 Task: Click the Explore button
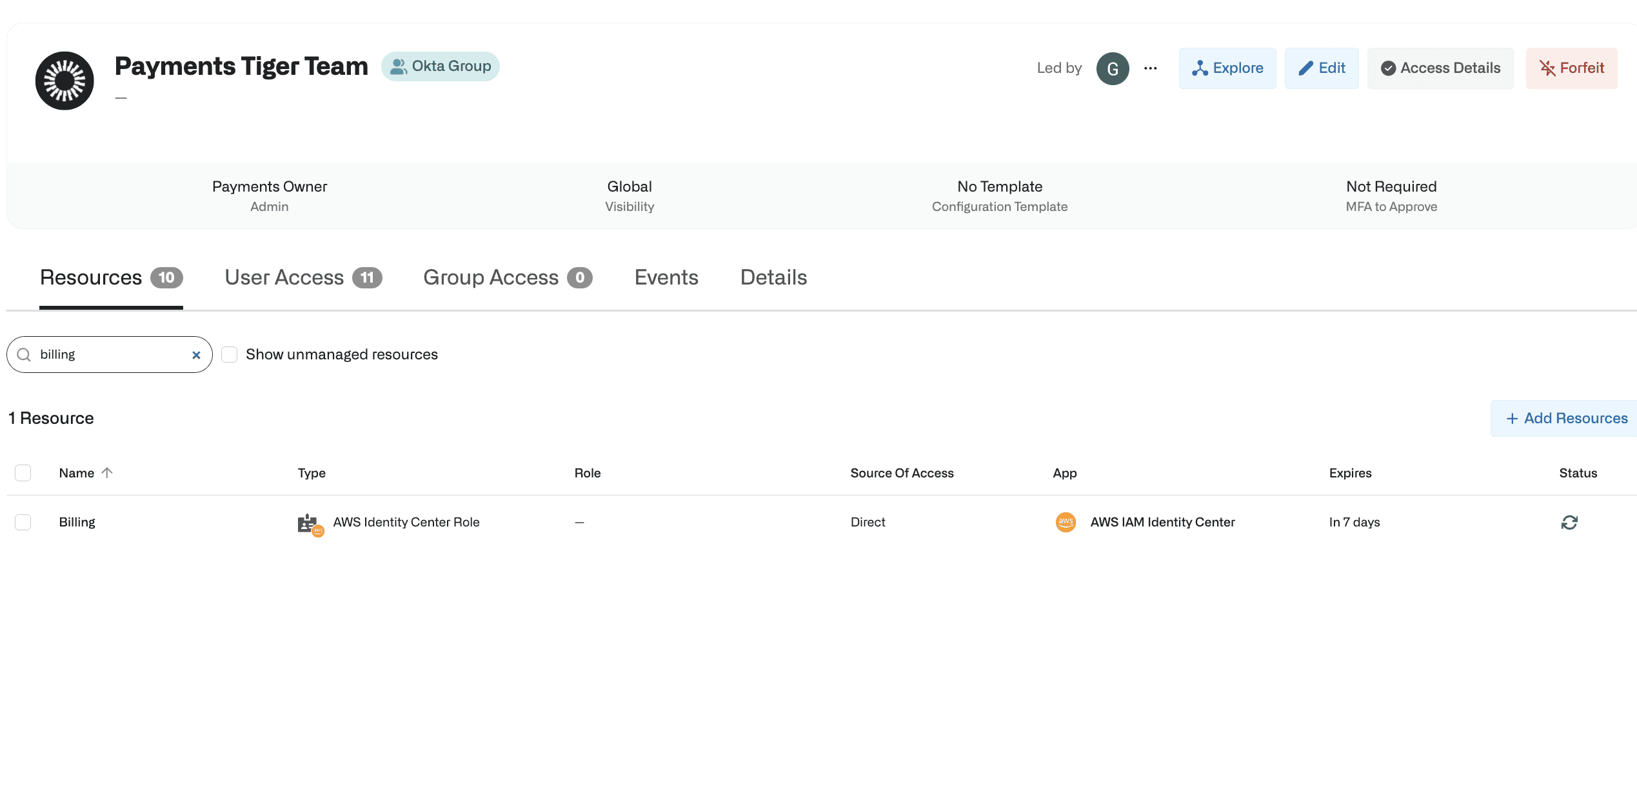[x=1227, y=68]
